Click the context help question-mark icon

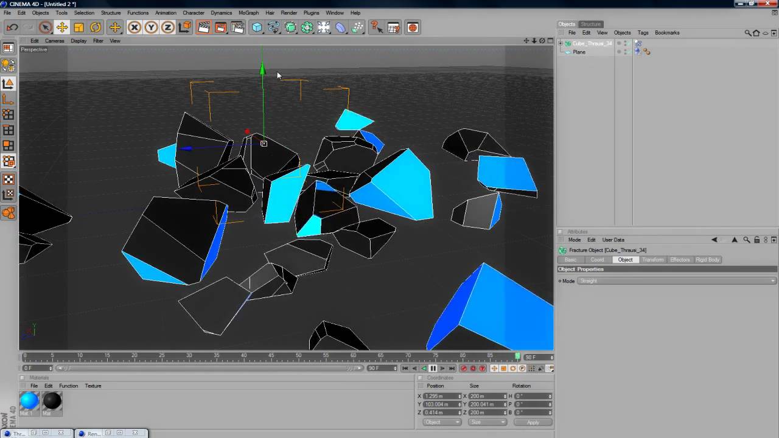[x=376, y=27]
